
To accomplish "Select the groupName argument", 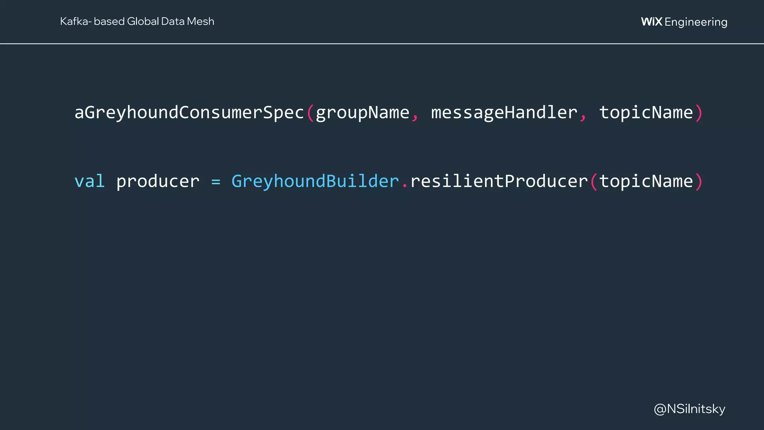I will (363, 112).
